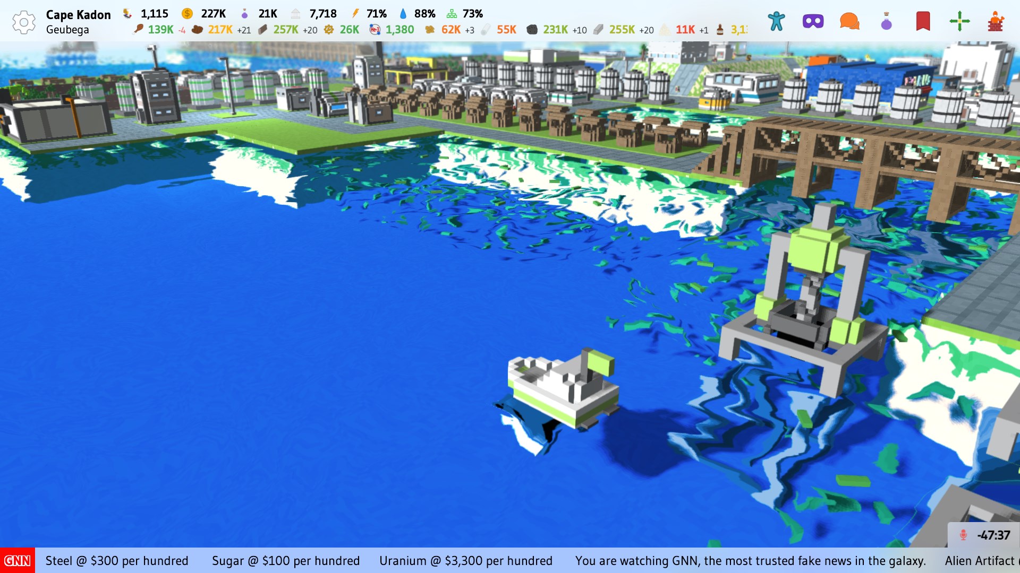This screenshot has width=1020, height=573.
Task: Select the green move arrows icon
Action: pos(959,22)
